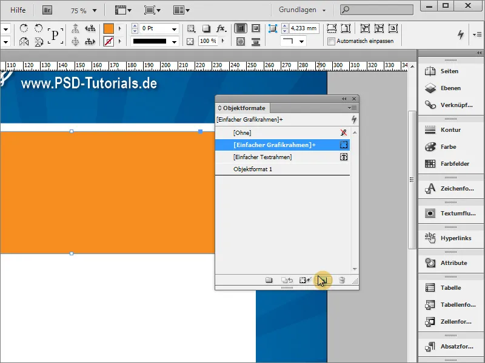Image resolution: width=485 pixels, height=363 pixels.
Task: Open the screen mode dropdown
Action: coord(152,10)
